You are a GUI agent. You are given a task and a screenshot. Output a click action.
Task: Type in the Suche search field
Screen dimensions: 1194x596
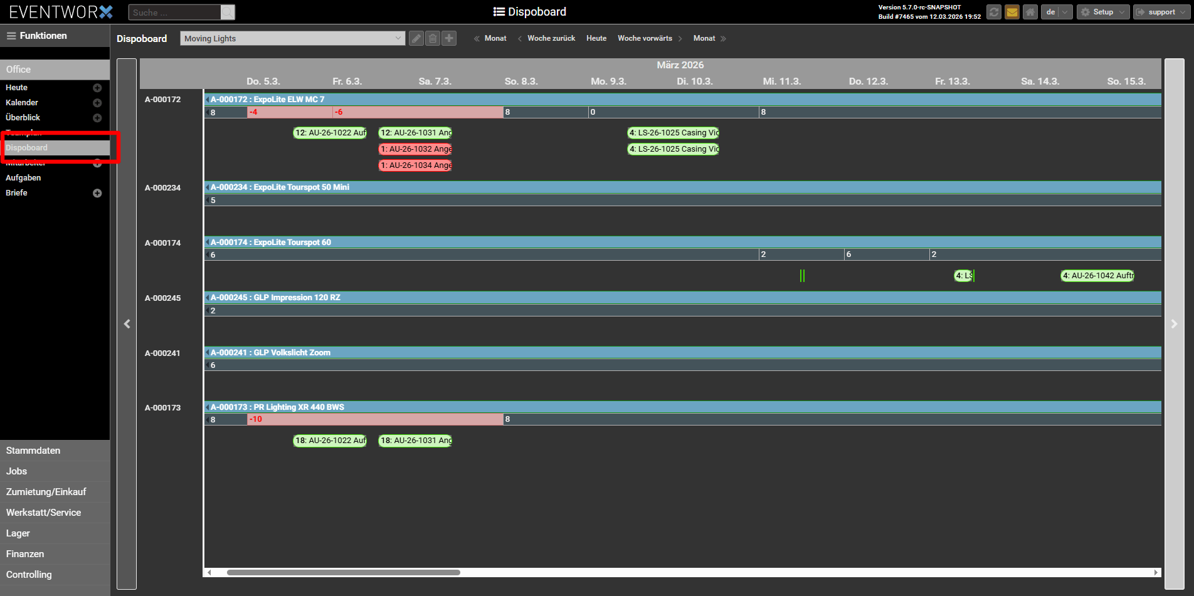pyautogui.click(x=175, y=13)
